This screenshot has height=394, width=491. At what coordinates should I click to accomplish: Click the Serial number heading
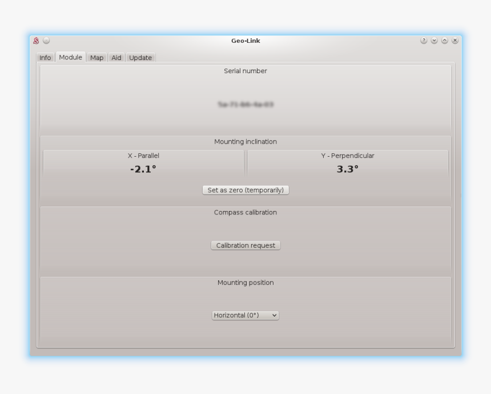[246, 71]
